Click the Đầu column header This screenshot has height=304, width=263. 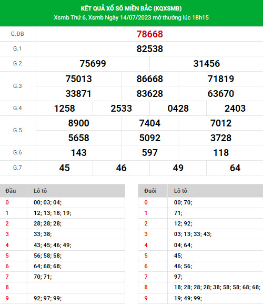point(11,191)
